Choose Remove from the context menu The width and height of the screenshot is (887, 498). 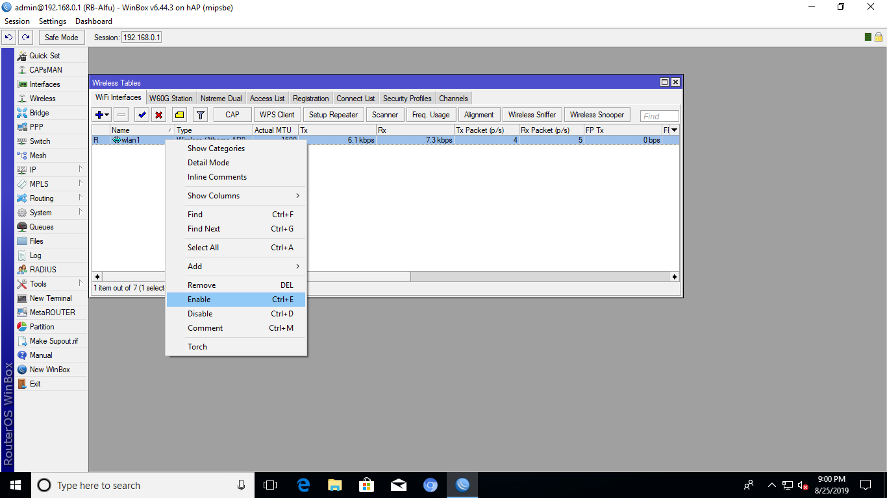[236, 285]
